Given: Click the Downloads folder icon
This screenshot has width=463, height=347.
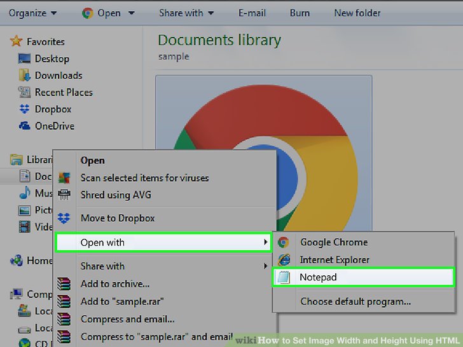Looking at the screenshot, I should (x=25, y=75).
